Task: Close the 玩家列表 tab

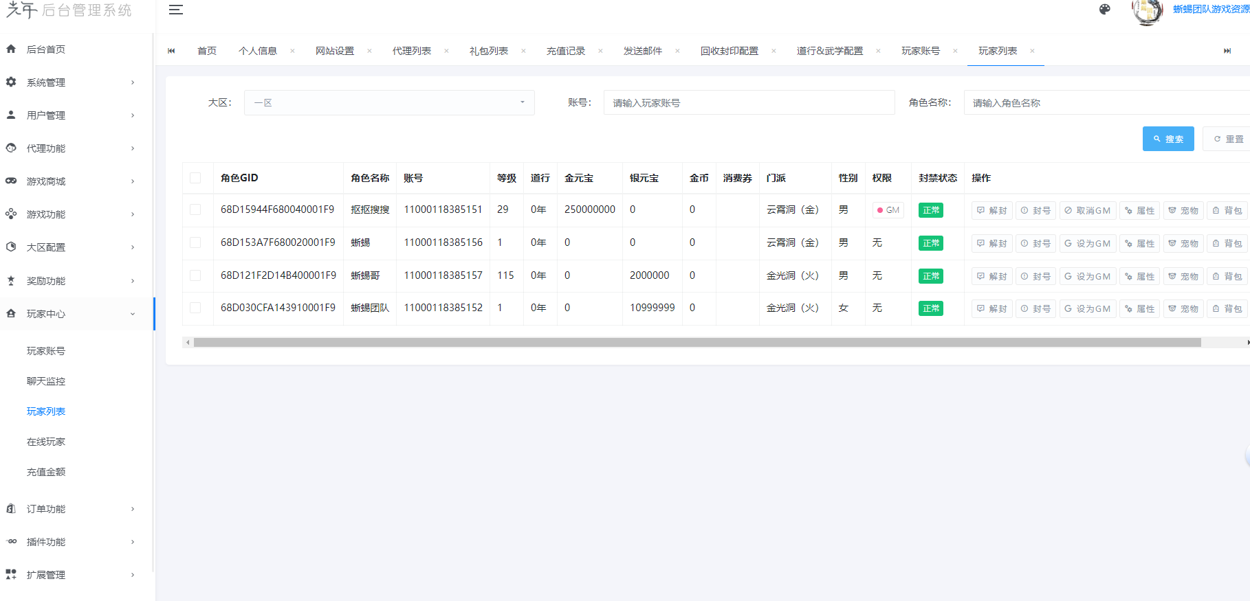Action: (1032, 51)
